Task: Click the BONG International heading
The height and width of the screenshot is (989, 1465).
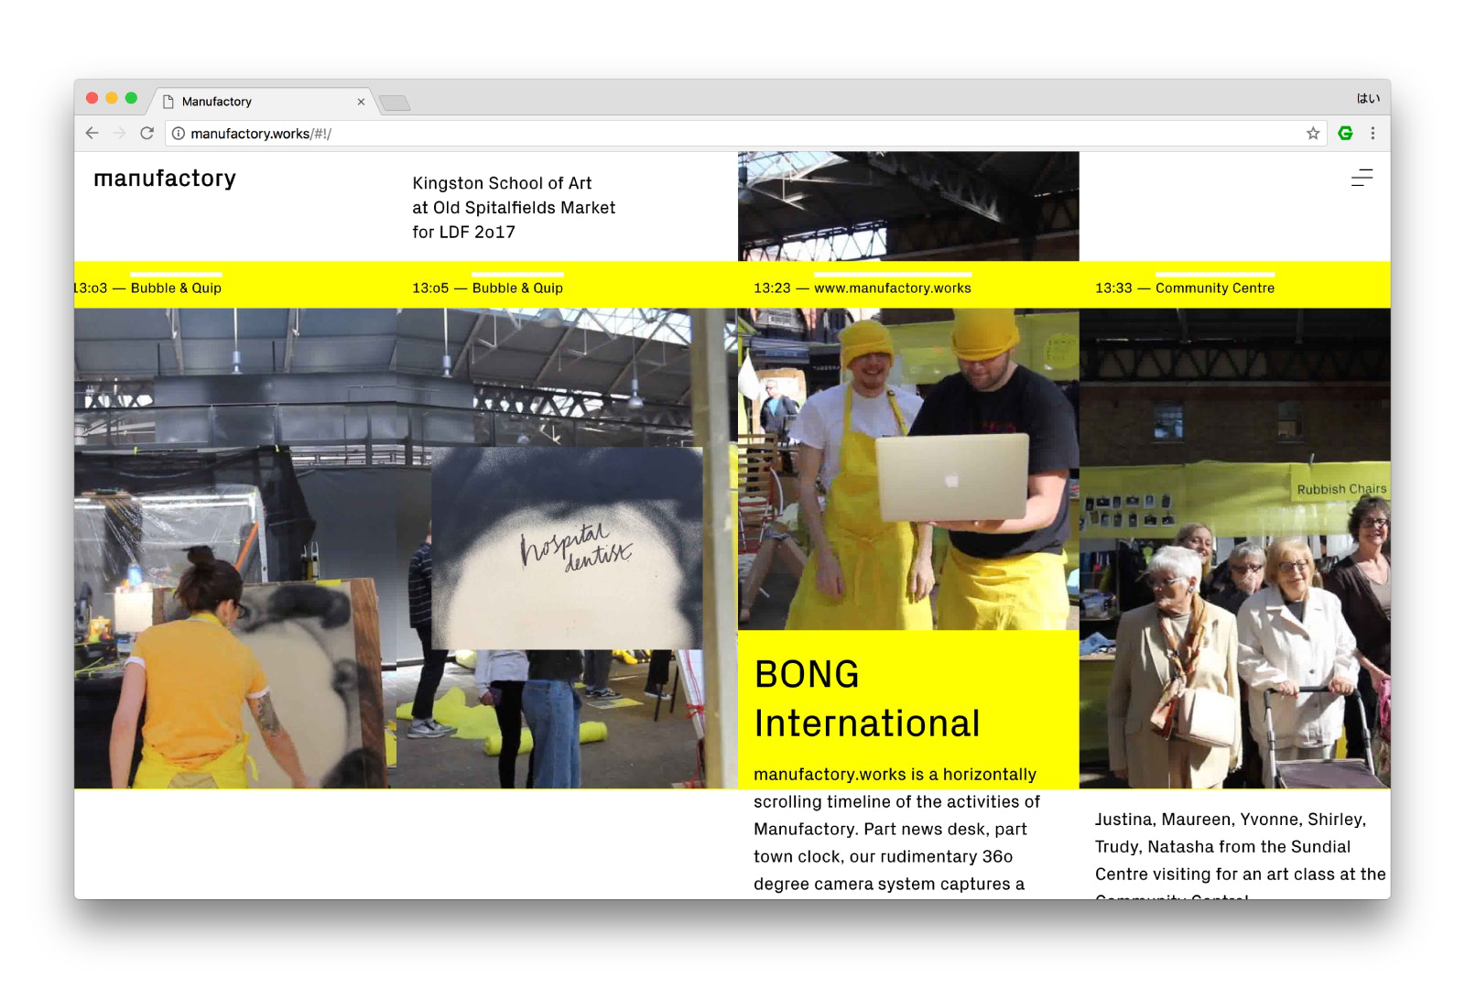Action: pos(866,699)
